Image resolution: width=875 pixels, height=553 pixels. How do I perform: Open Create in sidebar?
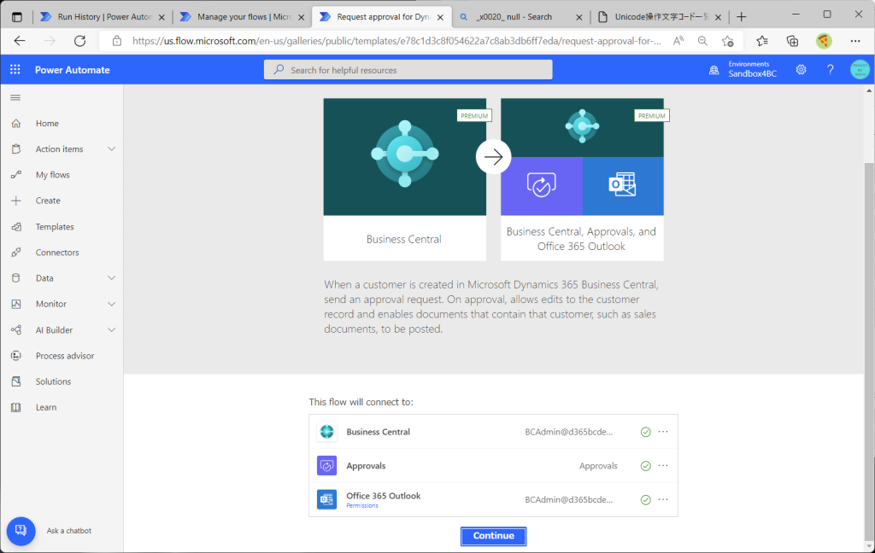(x=48, y=201)
